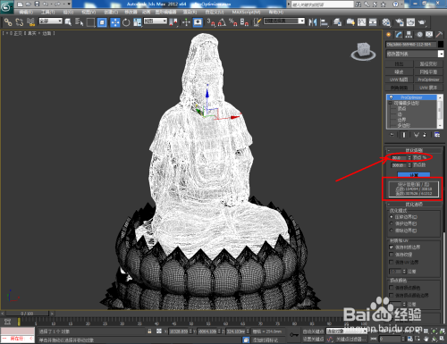Click Unwrap UVW modifier button
447x344 pixels.
(x=428, y=88)
